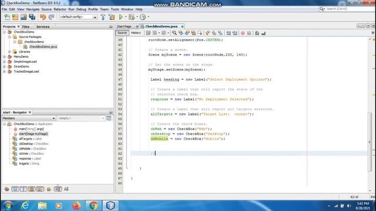Toggle Show Static Members filter in Navigator

pyautogui.click(x=23, y=189)
